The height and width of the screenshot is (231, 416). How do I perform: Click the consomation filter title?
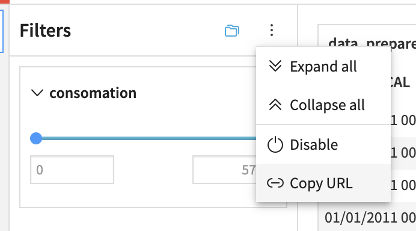click(93, 93)
